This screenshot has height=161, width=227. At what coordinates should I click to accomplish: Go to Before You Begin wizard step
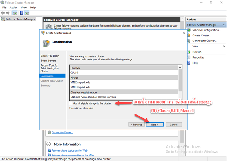(x=50, y=56)
